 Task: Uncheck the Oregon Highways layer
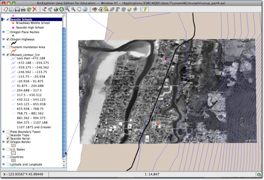(8, 39)
